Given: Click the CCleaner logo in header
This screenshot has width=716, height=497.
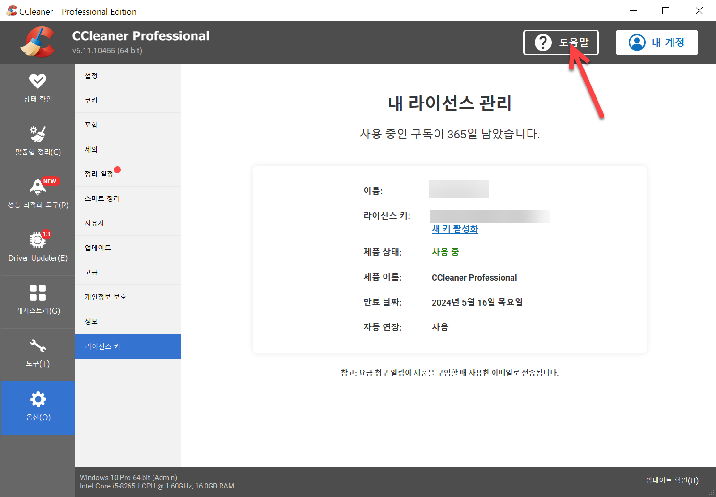Looking at the screenshot, I should click(38, 42).
